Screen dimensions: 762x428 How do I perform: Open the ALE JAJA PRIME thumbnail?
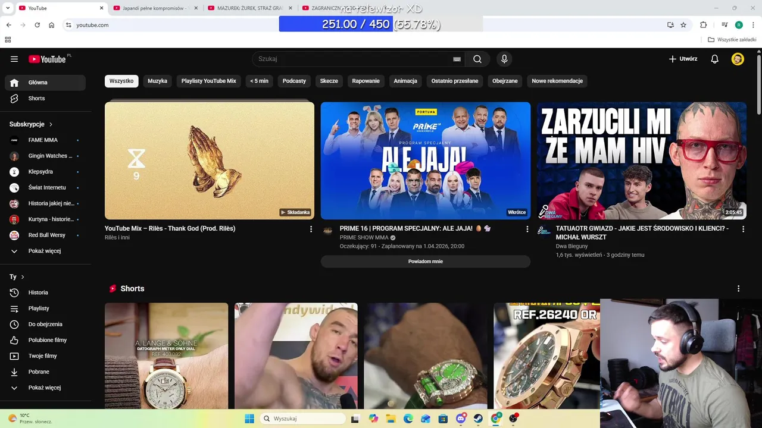point(426,160)
